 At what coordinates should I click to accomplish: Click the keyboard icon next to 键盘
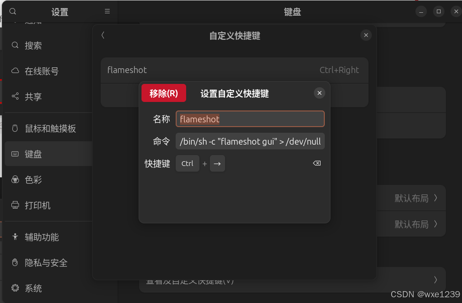pos(15,154)
